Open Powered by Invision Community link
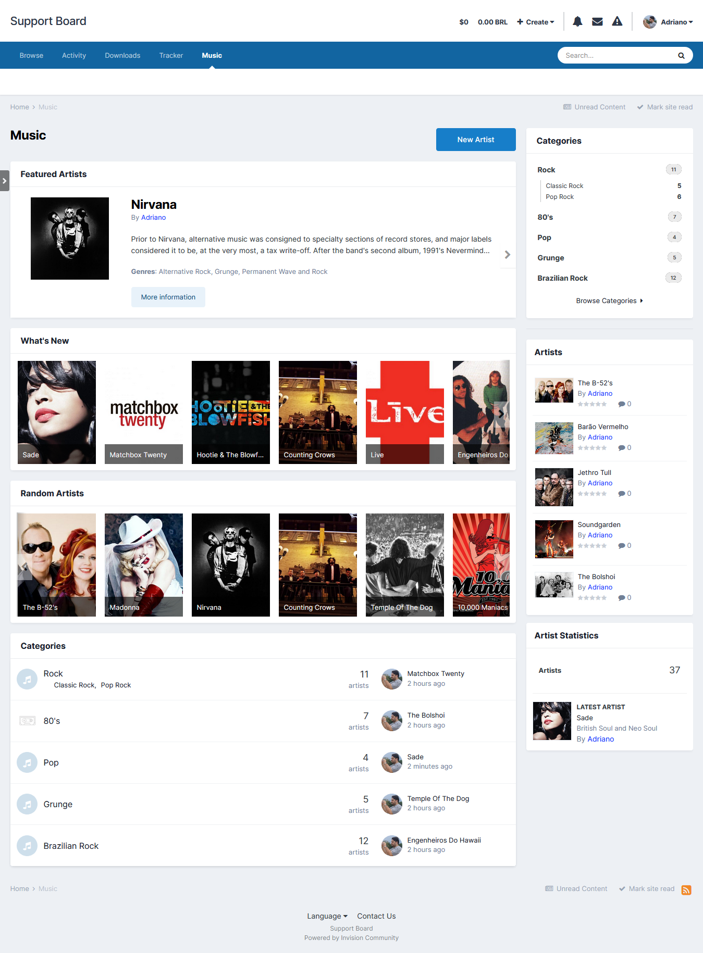 point(351,938)
